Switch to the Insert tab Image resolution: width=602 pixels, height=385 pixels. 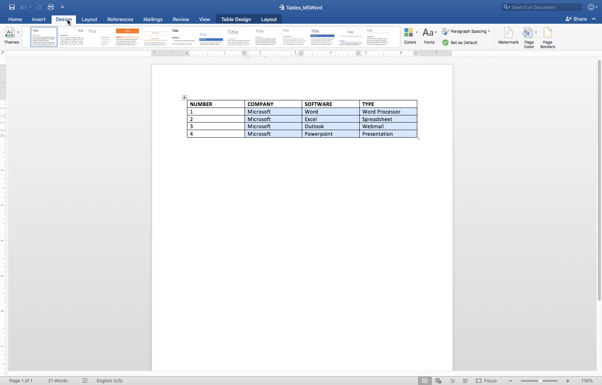click(39, 19)
